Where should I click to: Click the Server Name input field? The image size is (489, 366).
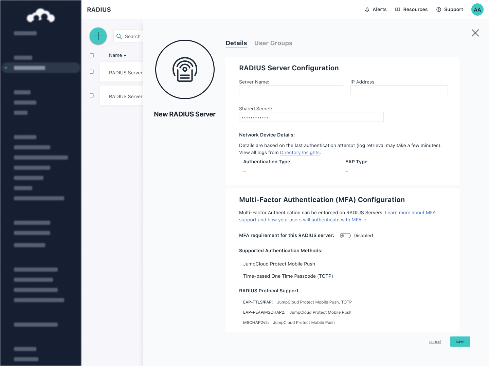pyautogui.click(x=291, y=90)
